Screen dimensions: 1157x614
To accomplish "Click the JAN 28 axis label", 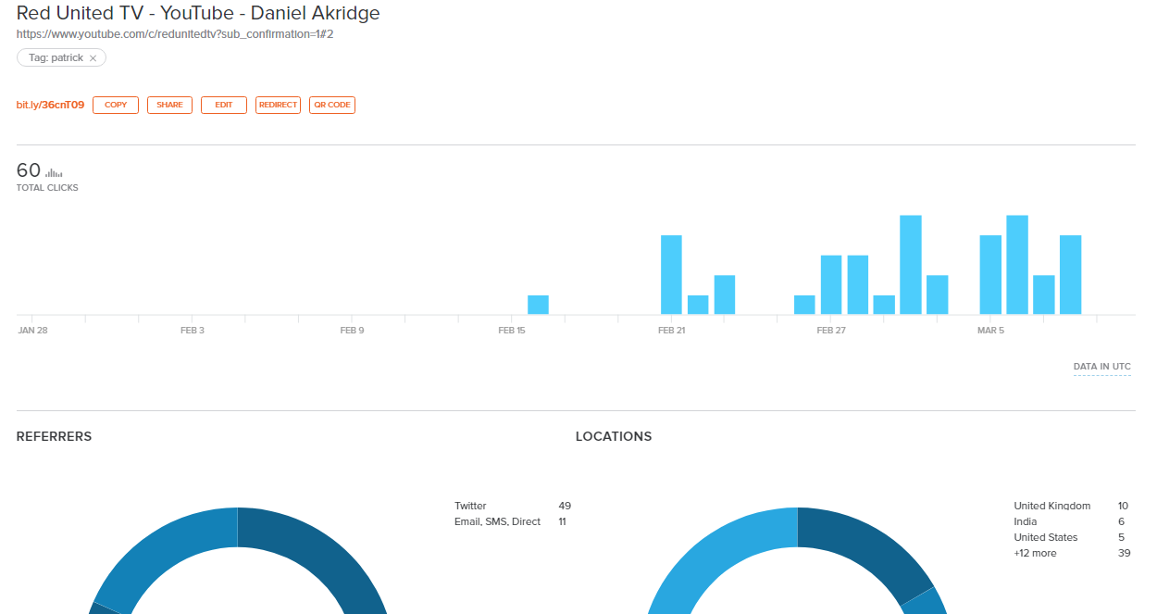I will [32, 331].
